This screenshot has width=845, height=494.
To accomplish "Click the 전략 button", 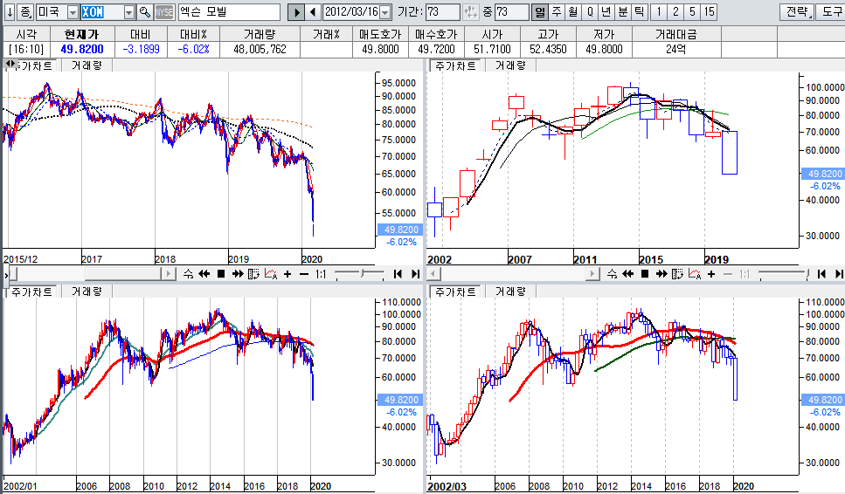I will pos(797,12).
